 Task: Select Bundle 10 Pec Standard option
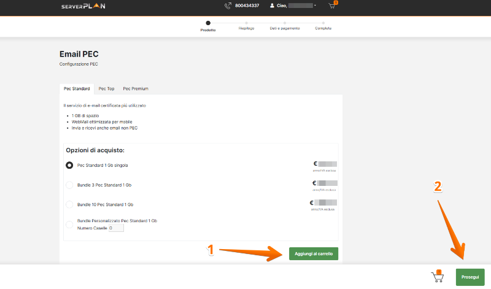coord(69,204)
